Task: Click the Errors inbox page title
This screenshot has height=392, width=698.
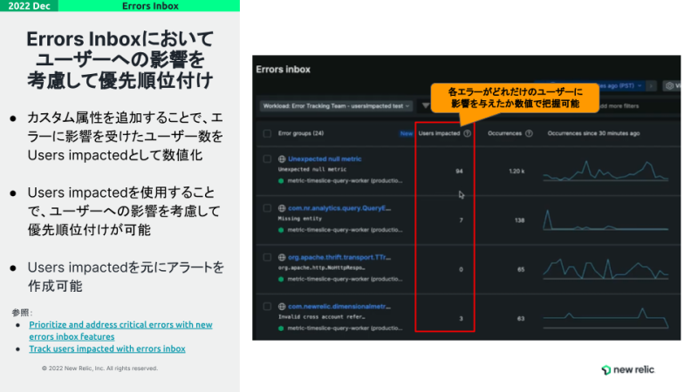Action: click(283, 70)
